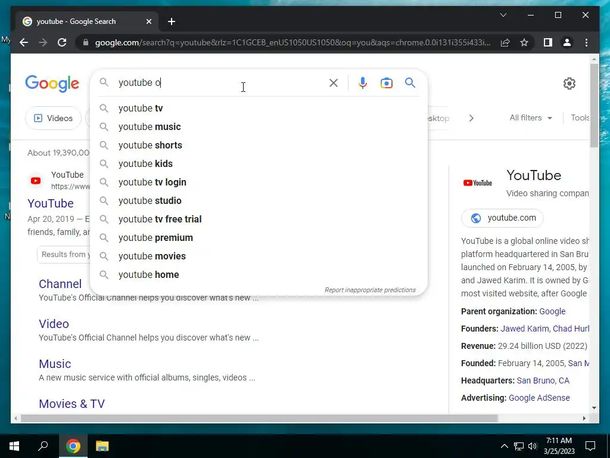
Task: Click the padlock site info icon
Action: point(86,42)
